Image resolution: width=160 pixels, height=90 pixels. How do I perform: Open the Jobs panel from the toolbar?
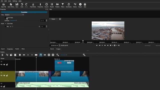pos(85,5)
